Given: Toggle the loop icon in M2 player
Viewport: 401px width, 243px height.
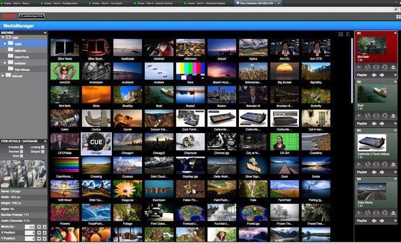Looking at the screenshot, I should 368,115.
